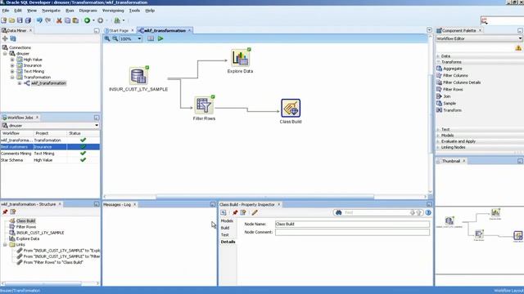524x294 pixels.
Task: Select the Comments Mining workflow job row
Action: (50, 154)
